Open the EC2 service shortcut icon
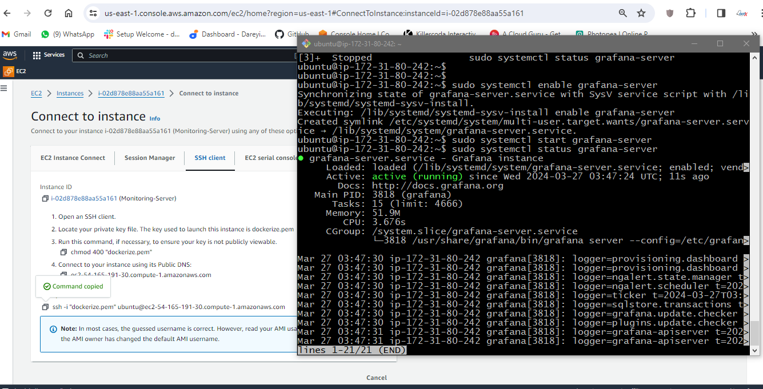Viewport: 763px width, 389px height. coord(9,71)
